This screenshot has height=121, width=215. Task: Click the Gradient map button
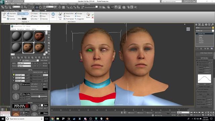[x=26, y=84]
